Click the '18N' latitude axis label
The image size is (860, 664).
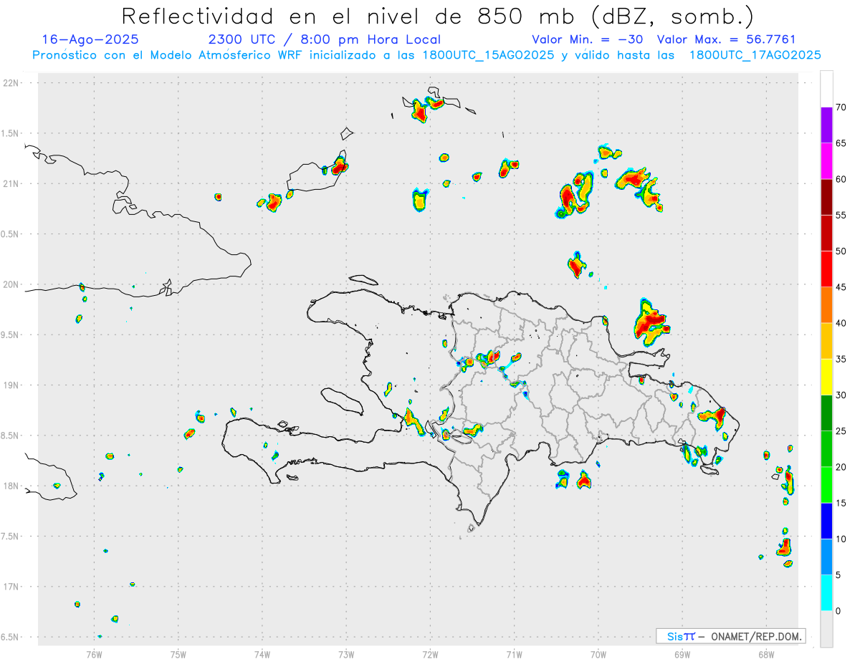click(12, 486)
